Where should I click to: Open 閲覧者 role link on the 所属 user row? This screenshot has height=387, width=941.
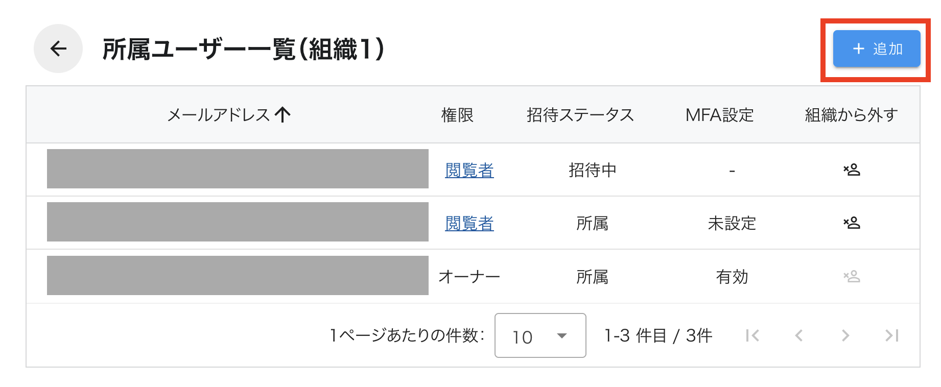469,223
